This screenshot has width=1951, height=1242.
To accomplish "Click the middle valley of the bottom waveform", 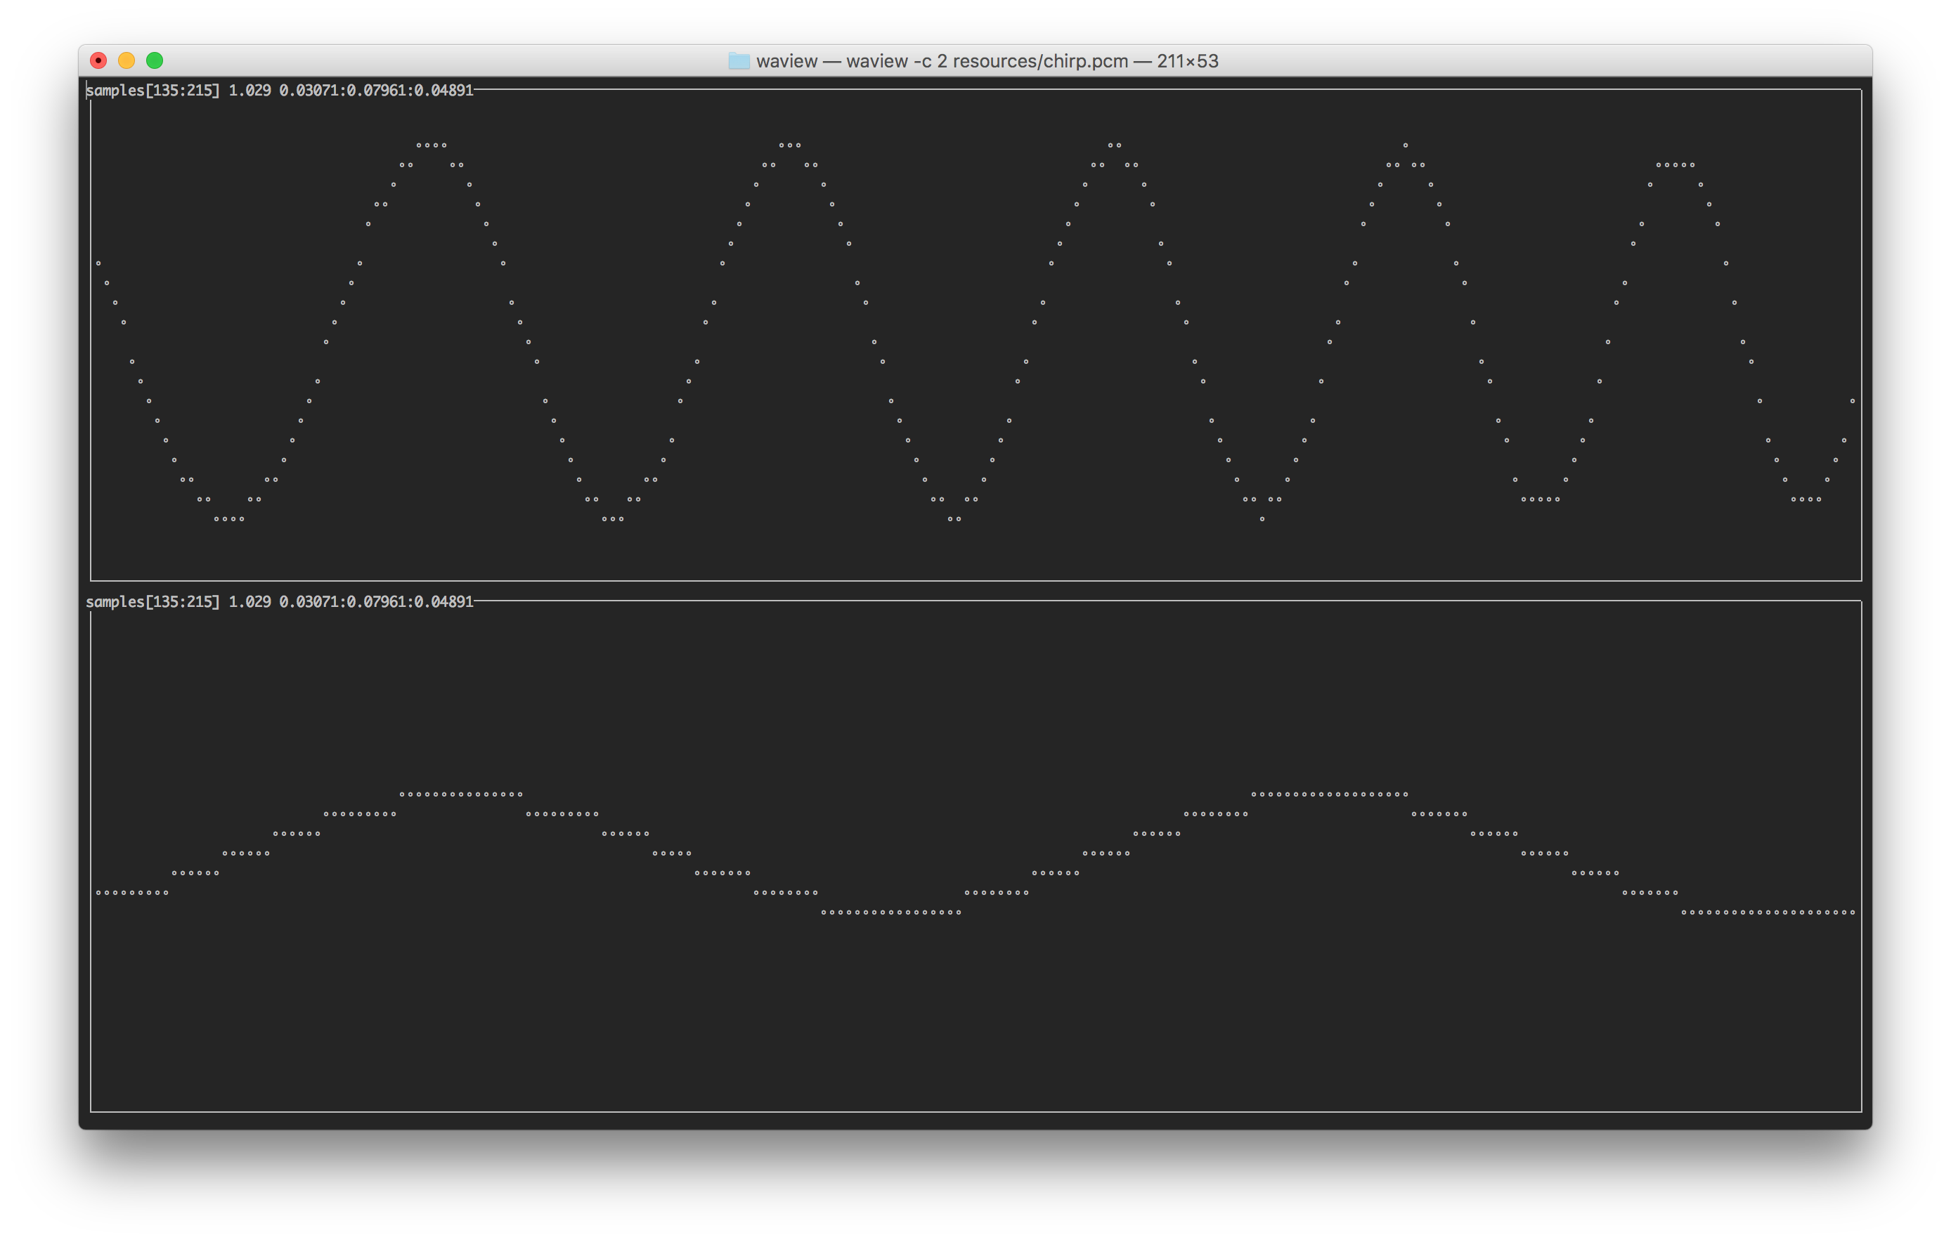I will (x=891, y=913).
